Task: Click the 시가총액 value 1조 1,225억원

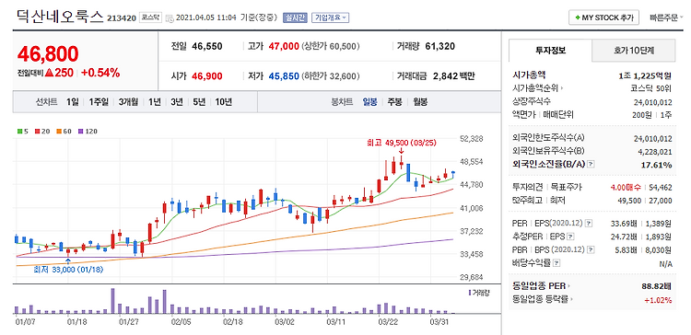Action: pos(645,75)
